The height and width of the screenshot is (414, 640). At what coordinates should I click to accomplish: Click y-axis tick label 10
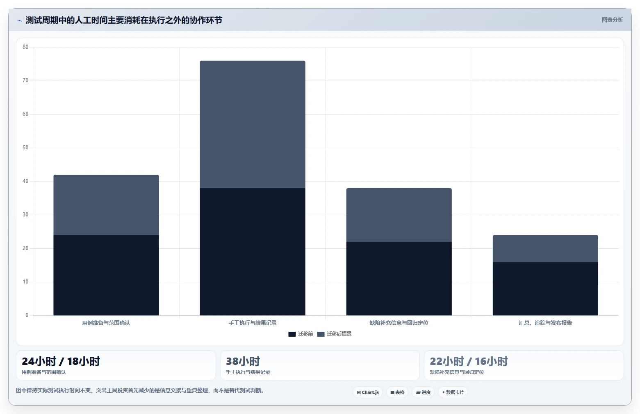pyautogui.click(x=25, y=282)
